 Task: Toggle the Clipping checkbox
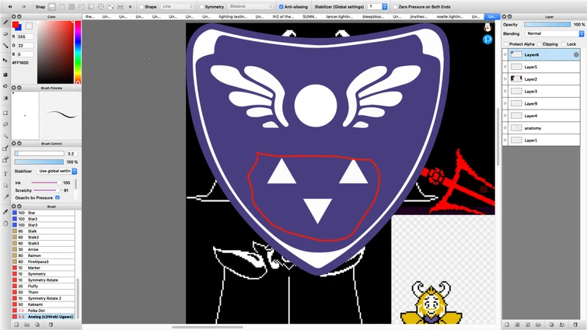(x=539, y=44)
